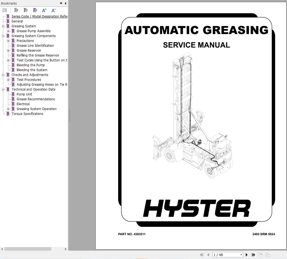Click the HYSTER logo on the cover

tap(197, 208)
